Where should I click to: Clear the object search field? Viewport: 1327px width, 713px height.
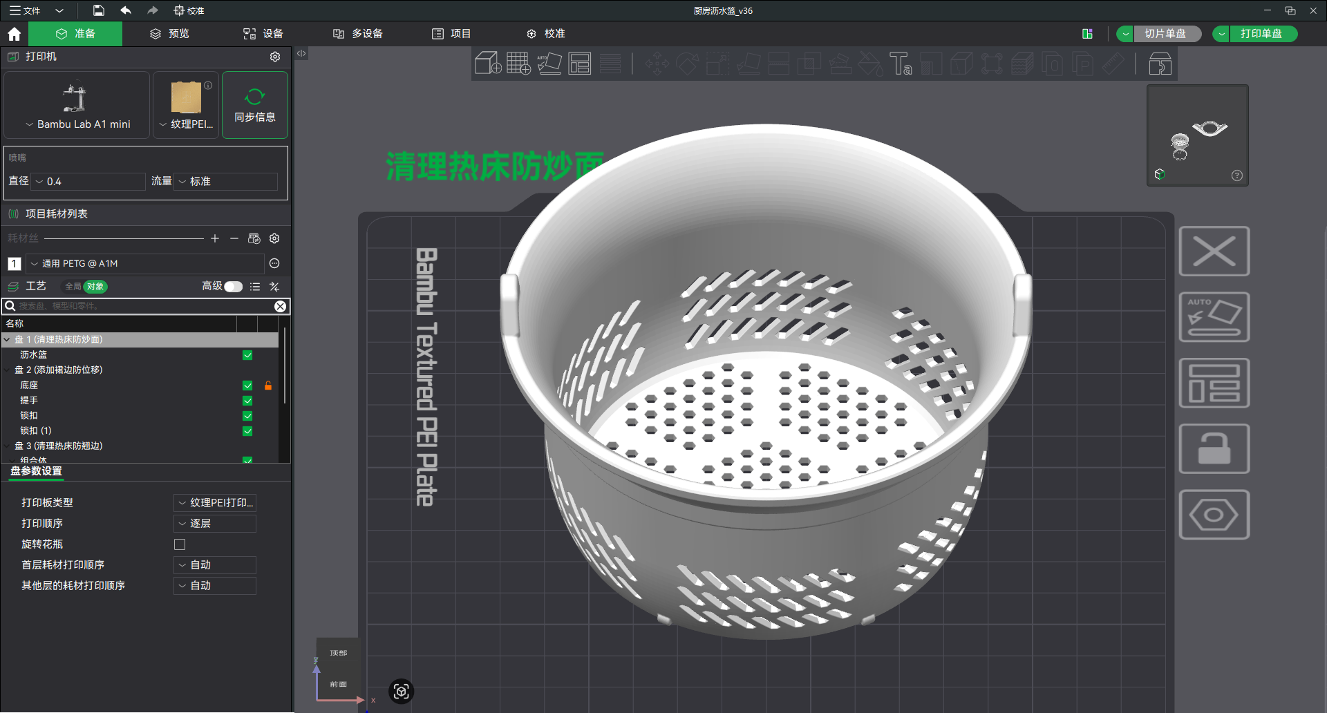tap(280, 306)
